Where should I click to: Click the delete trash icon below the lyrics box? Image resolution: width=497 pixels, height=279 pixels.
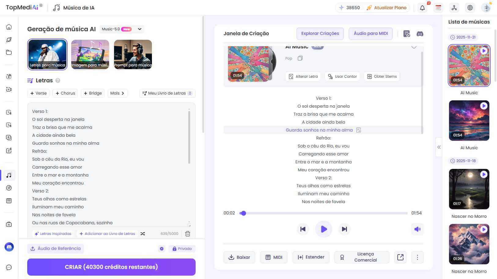[188, 233]
